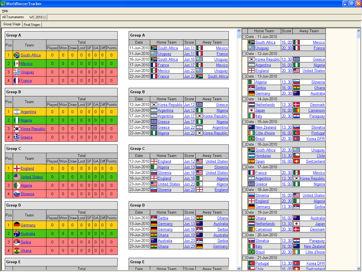The width and height of the screenshot is (362, 272).
Task: Switch to Group Stage tab
Action: point(12,24)
